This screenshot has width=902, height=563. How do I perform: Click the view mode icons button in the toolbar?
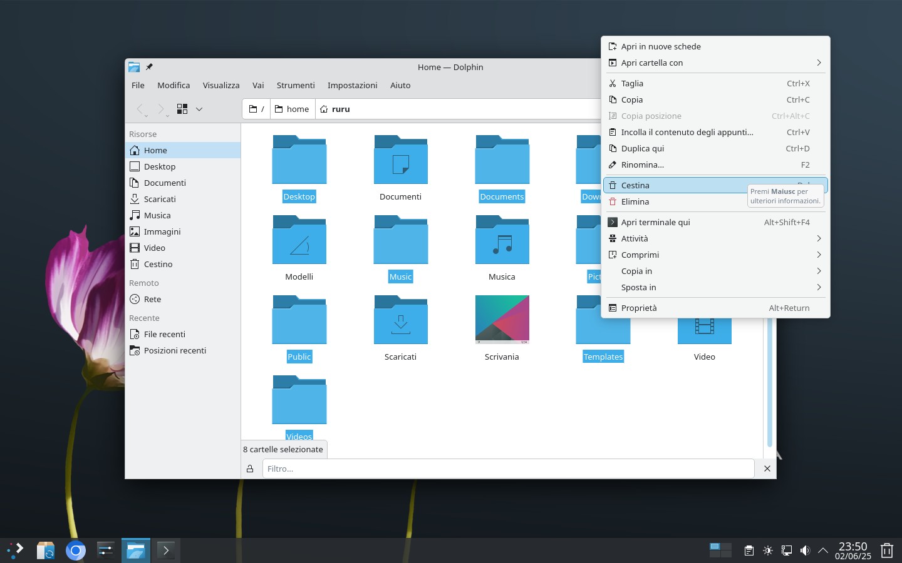coord(182,109)
